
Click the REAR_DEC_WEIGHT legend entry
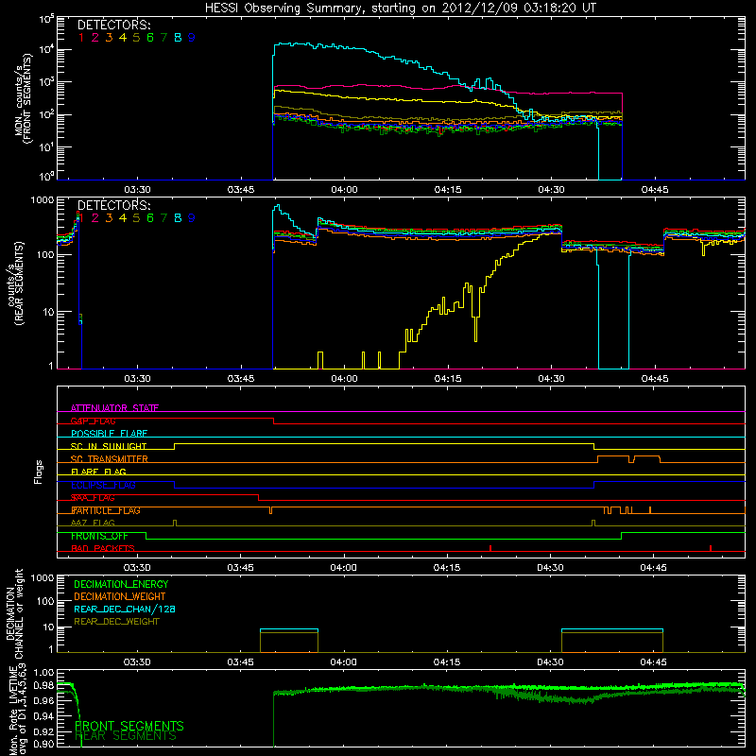click(x=116, y=622)
